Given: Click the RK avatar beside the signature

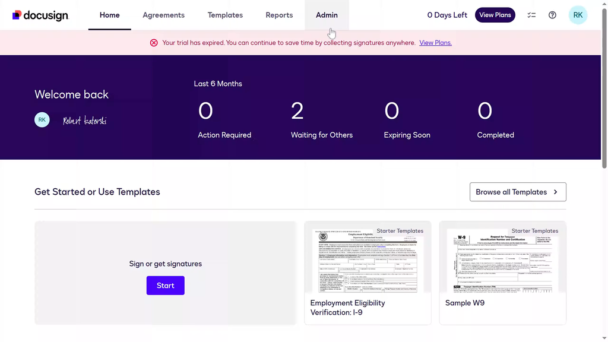Looking at the screenshot, I should point(42,120).
